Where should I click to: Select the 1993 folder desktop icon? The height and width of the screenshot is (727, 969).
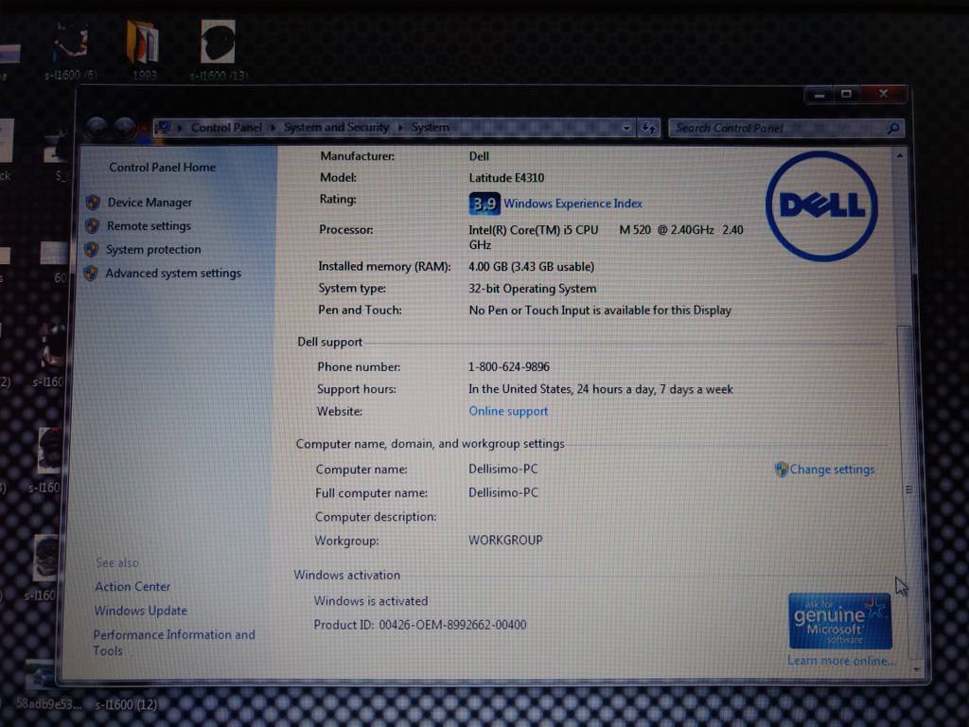tap(144, 49)
